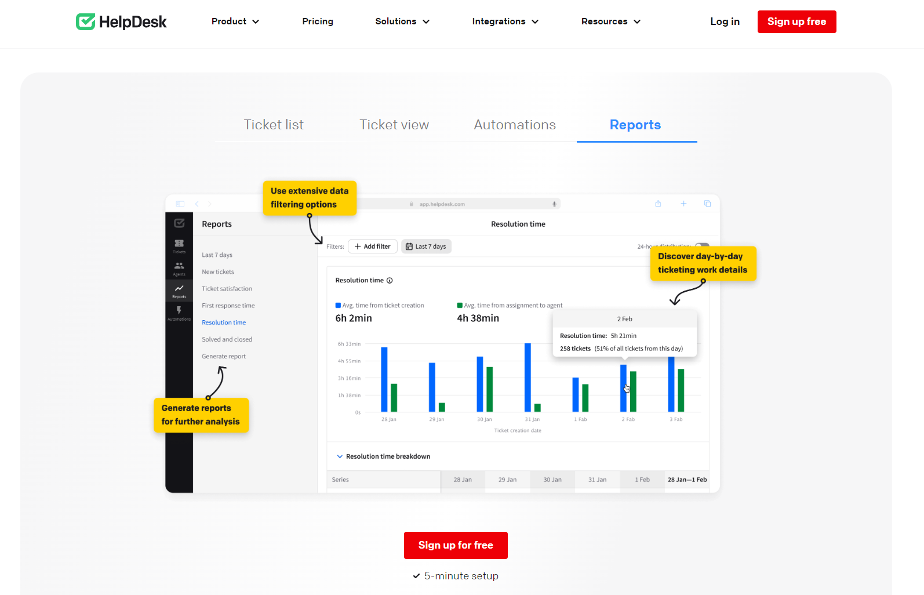This screenshot has width=924, height=595.
Task: Expand the Resources menu
Action: (611, 21)
